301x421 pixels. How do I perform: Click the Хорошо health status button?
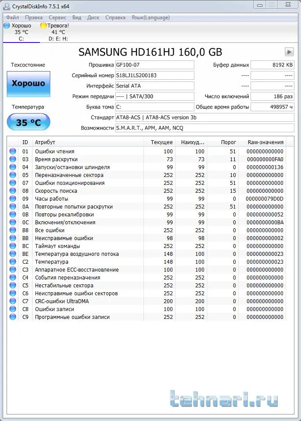pyautogui.click(x=28, y=84)
